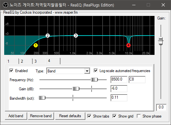
Task: Select band point 2 on the EQ graph
Action: (x=48, y=35)
